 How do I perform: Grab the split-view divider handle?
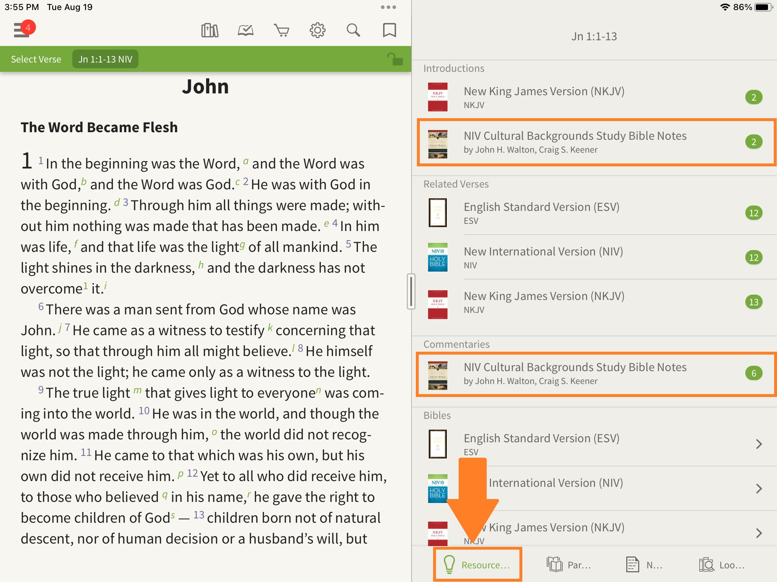tap(411, 291)
